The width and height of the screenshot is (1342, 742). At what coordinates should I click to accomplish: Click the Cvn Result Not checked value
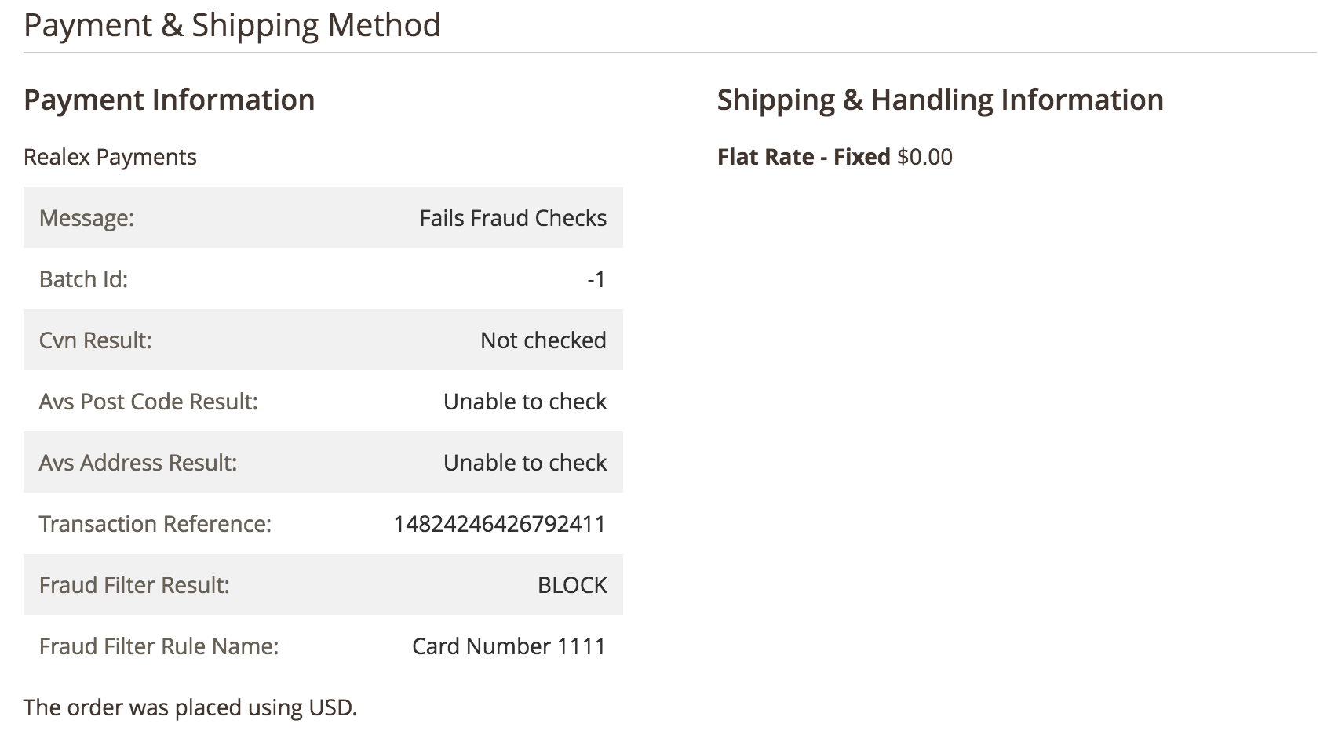pyautogui.click(x=543, y=340)
